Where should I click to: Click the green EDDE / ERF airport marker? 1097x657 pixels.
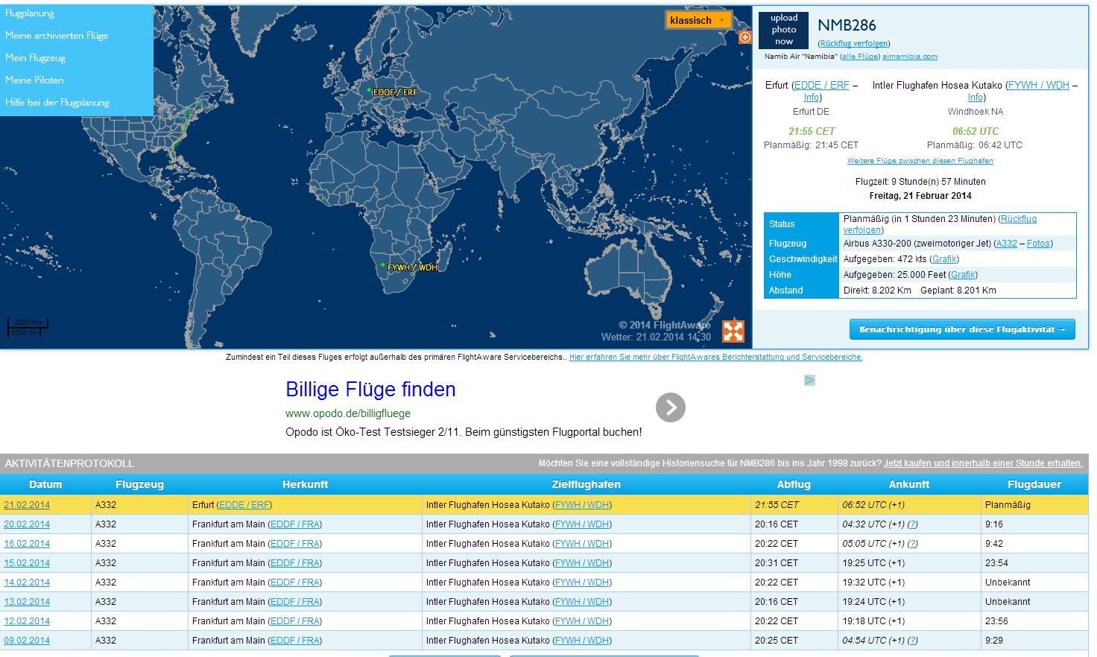(x=369, y=90)
